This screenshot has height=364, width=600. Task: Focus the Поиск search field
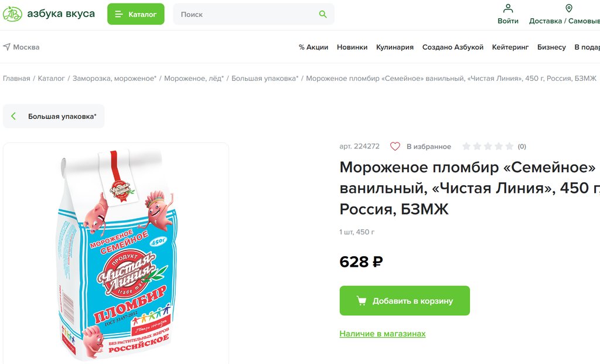coord(254,14)
